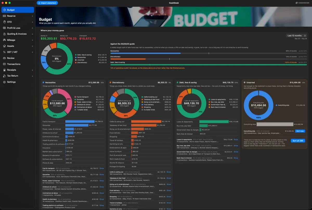Click the lock icon beside Receipts
This screenshot has height=210, width=312.
32,70
